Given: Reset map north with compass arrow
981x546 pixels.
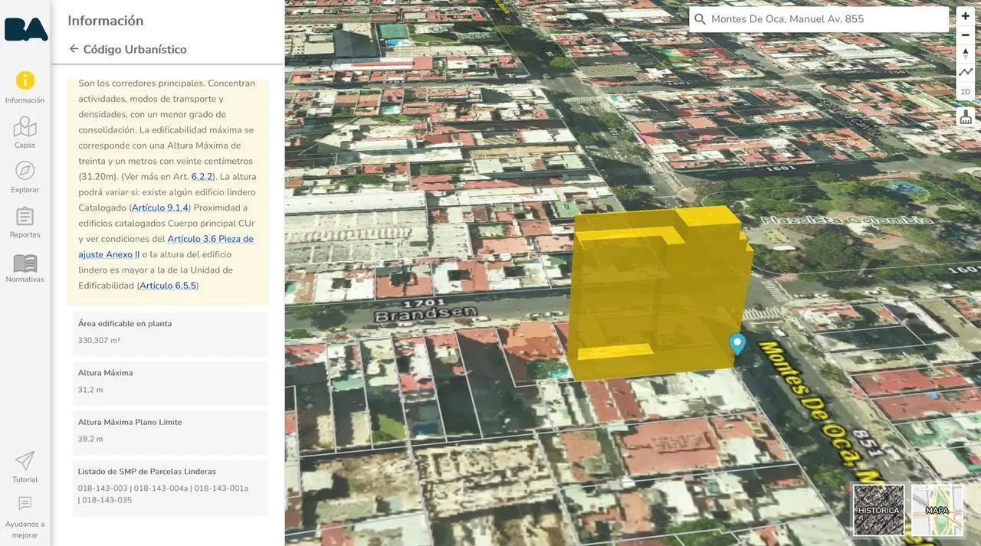Looking at the screenshot, I should [x=966, y=54].
